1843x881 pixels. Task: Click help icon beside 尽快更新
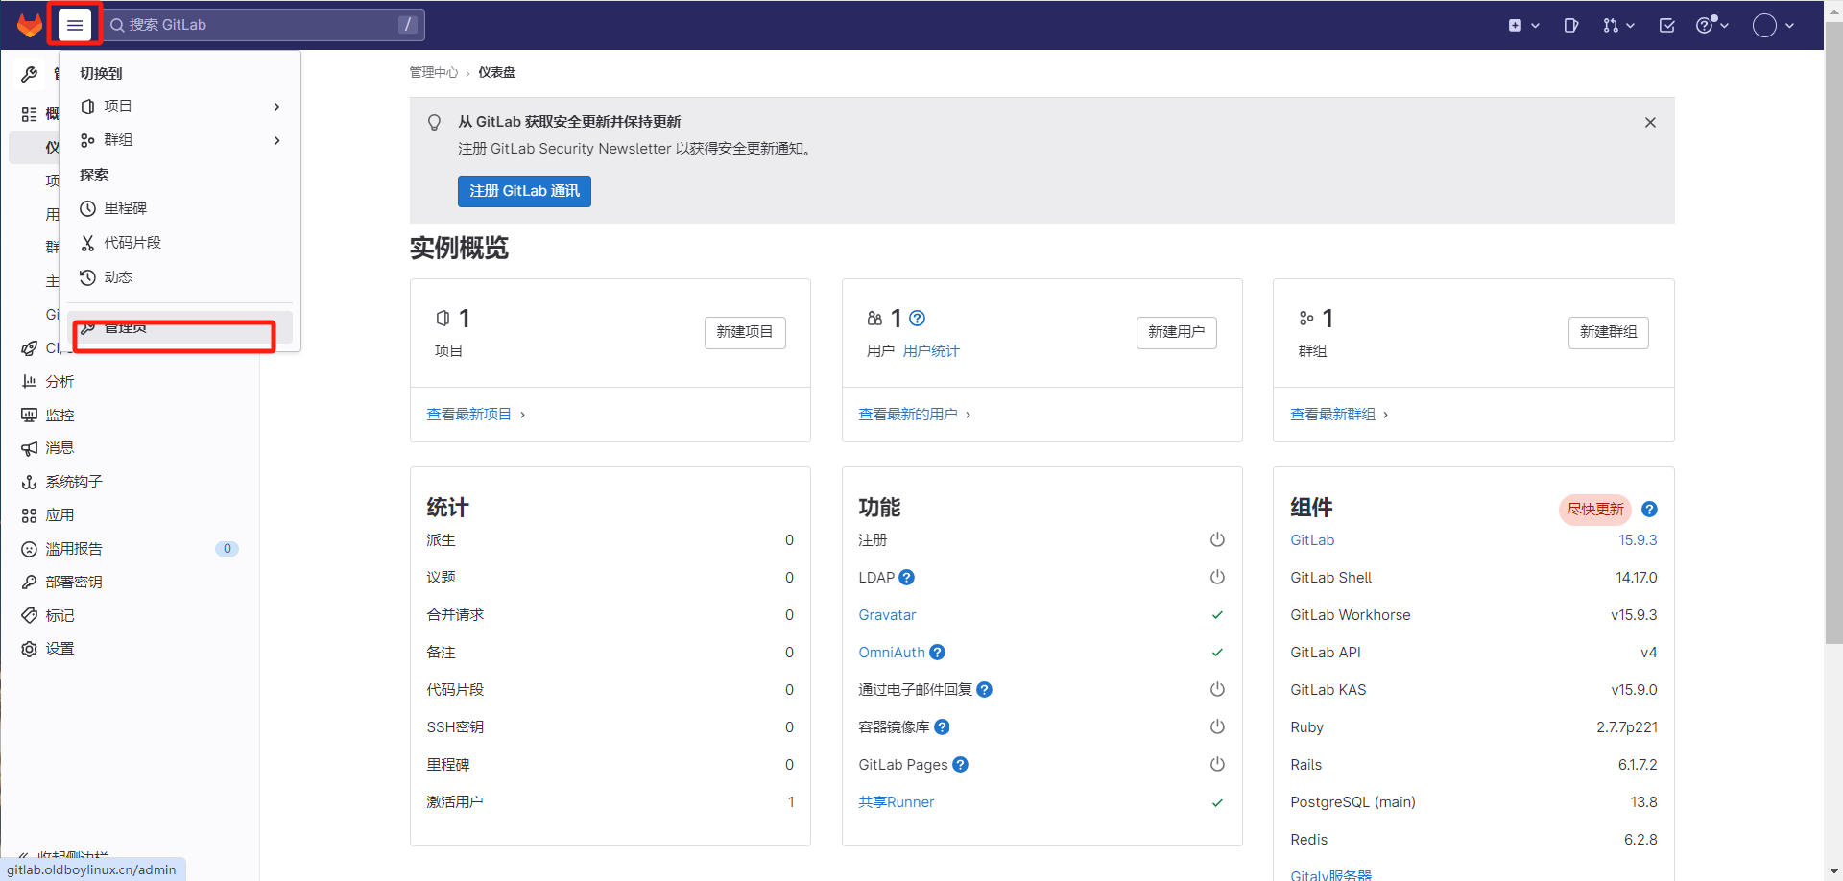click(x=1649, y=510)
